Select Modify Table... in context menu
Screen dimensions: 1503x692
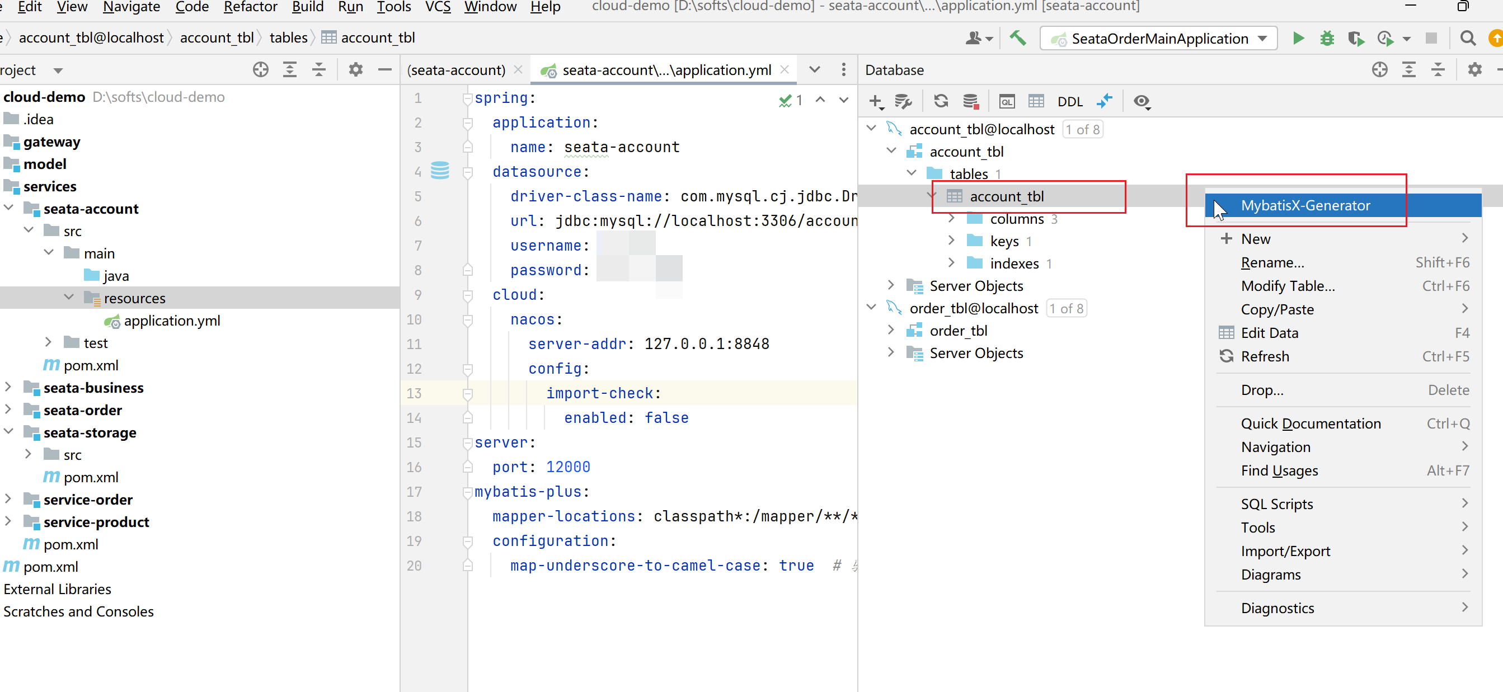1343,286
